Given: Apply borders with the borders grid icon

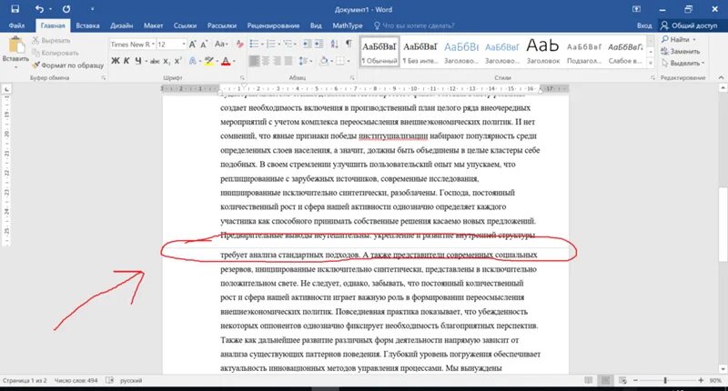Looking at the screenshot, I should coord(340,61).
